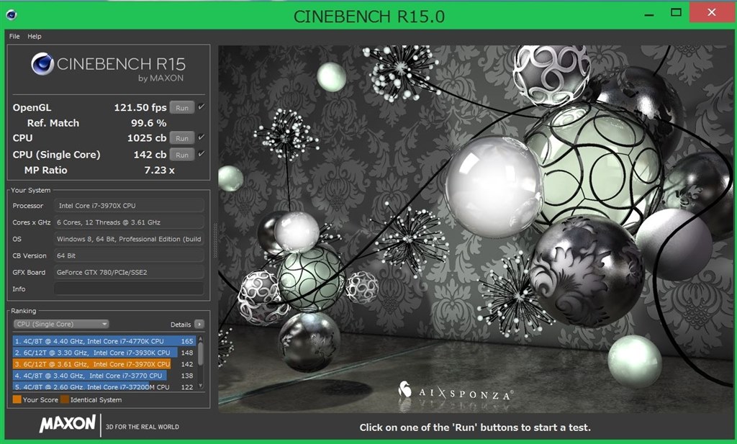Click the GFX Board field
This screenshot has height=444, width=737.
coord(129,273)
